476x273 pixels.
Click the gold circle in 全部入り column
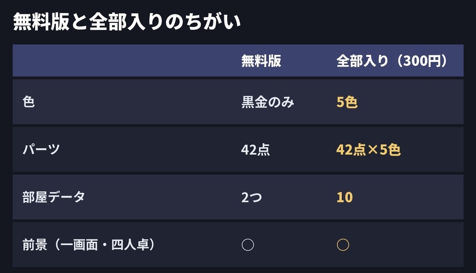click(343, 245)
